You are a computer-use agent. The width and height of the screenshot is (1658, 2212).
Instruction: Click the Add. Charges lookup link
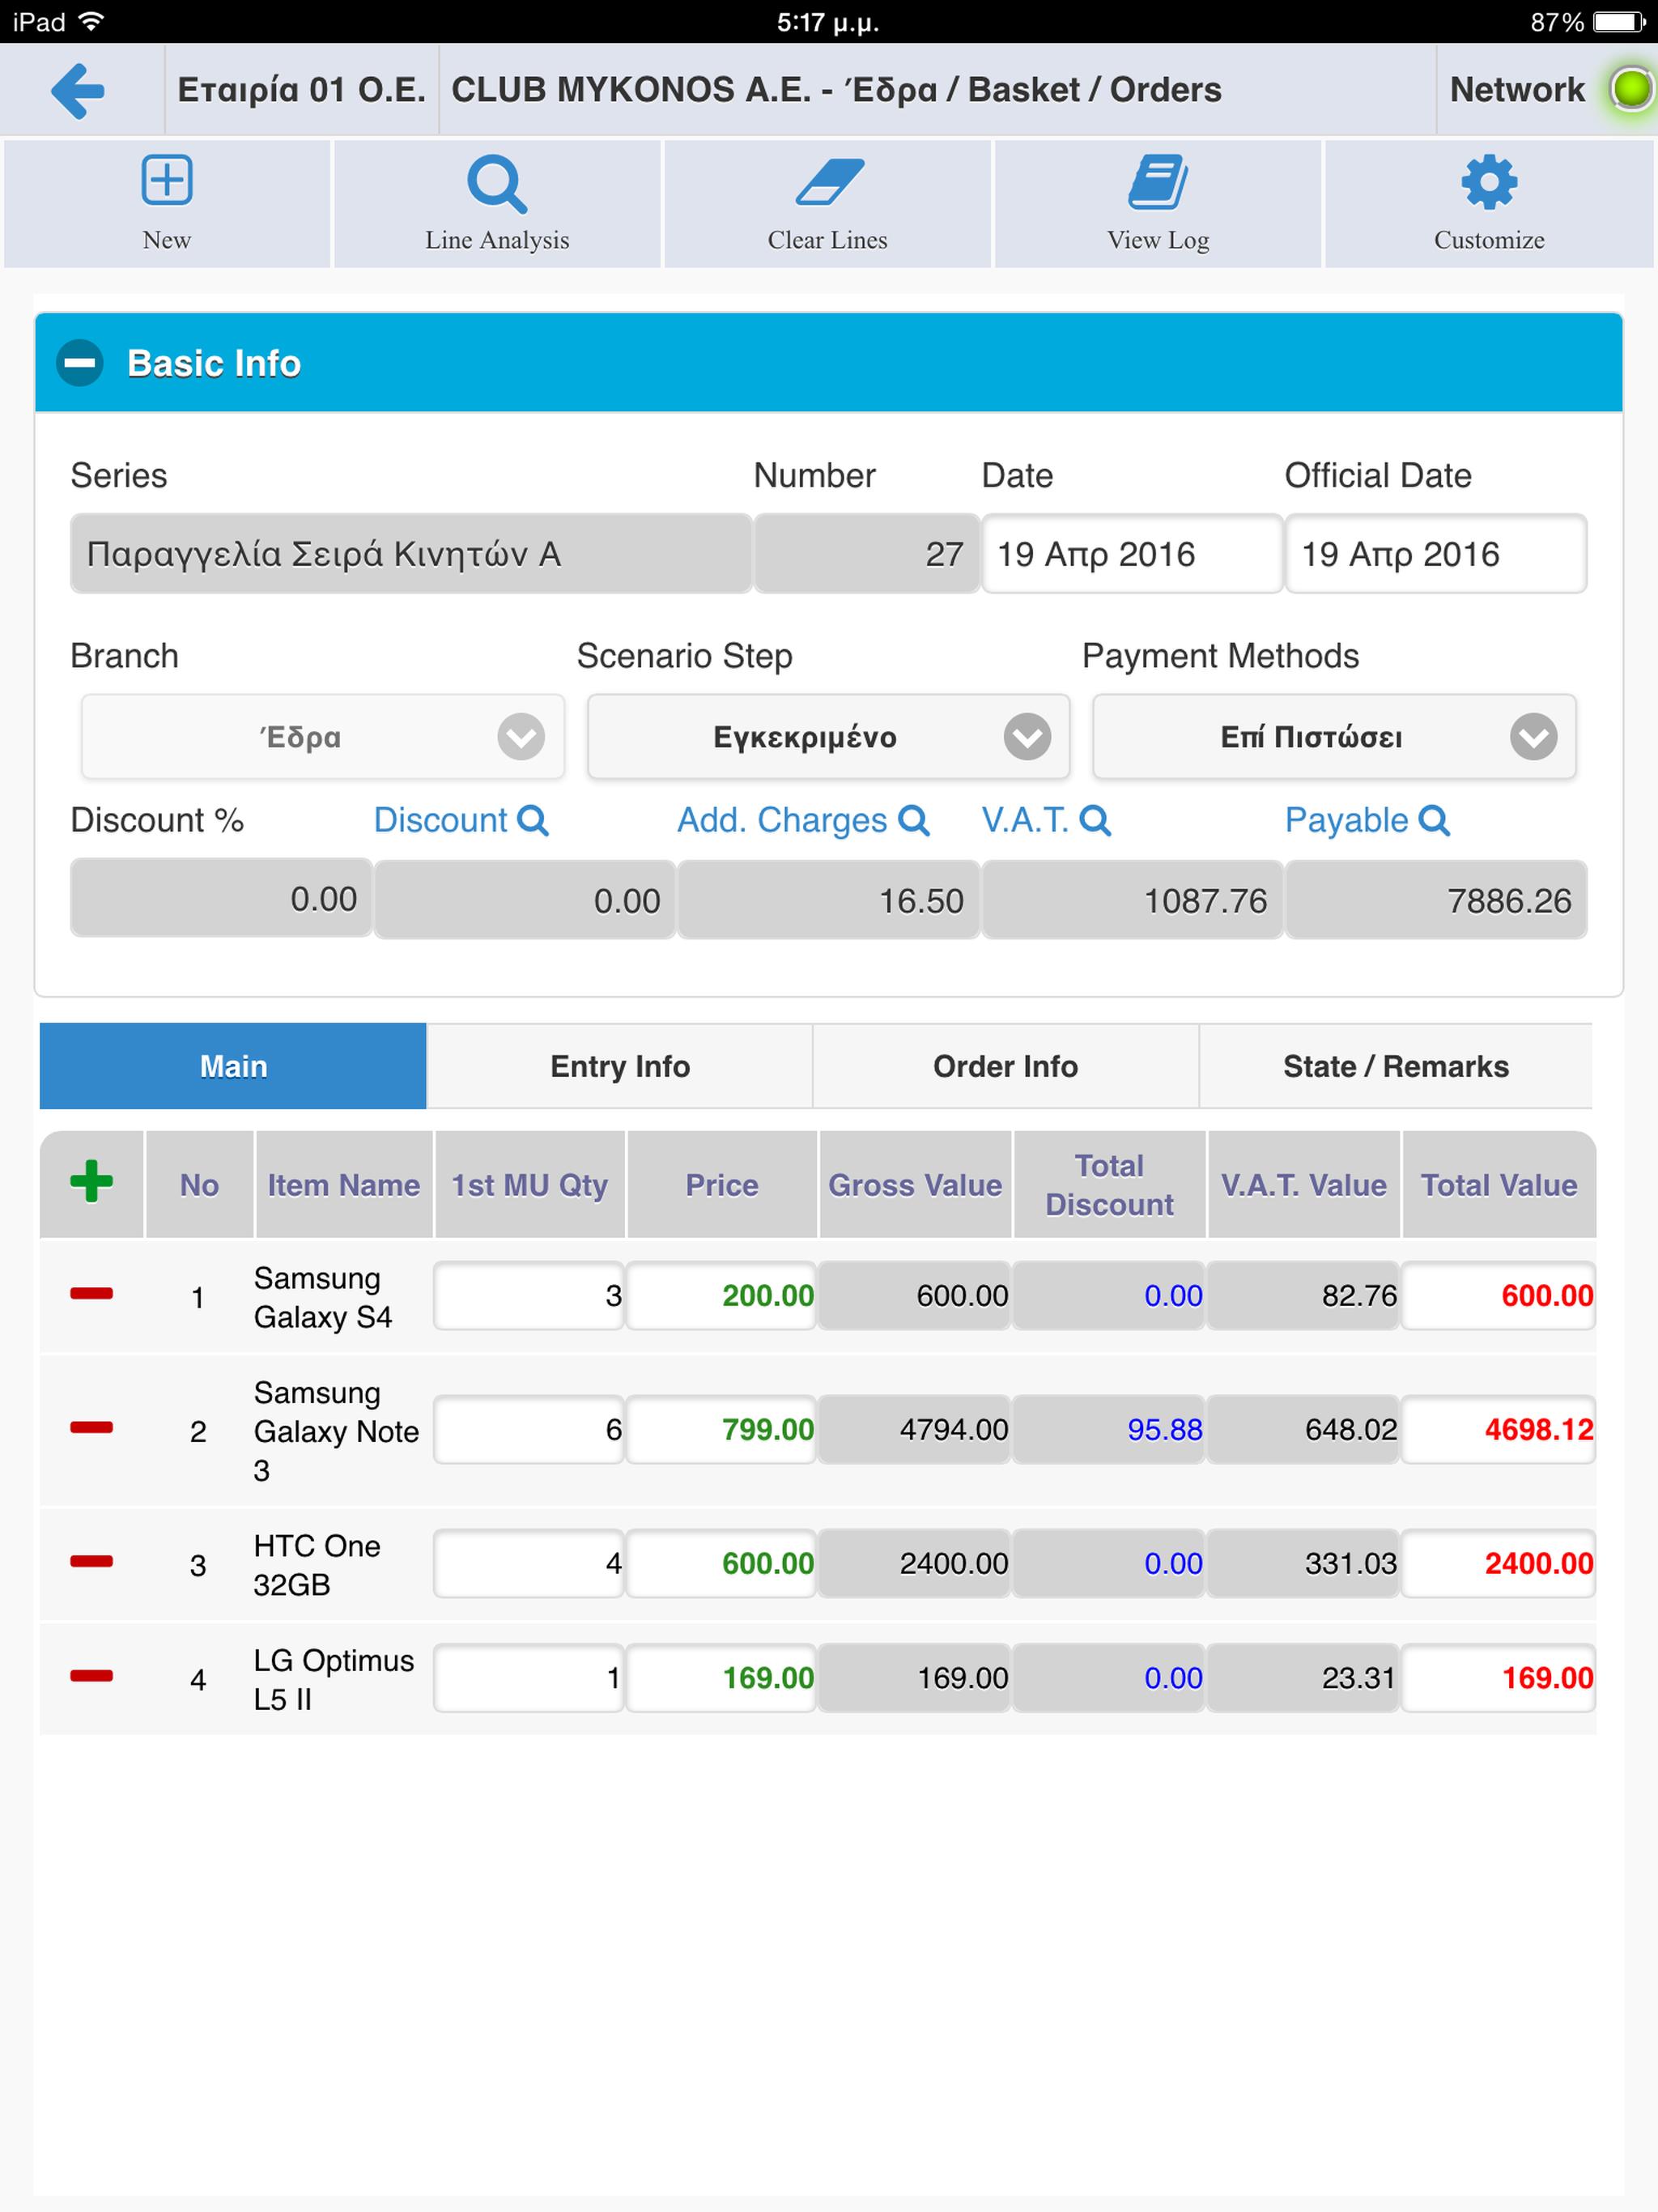(x=803, y=820)
